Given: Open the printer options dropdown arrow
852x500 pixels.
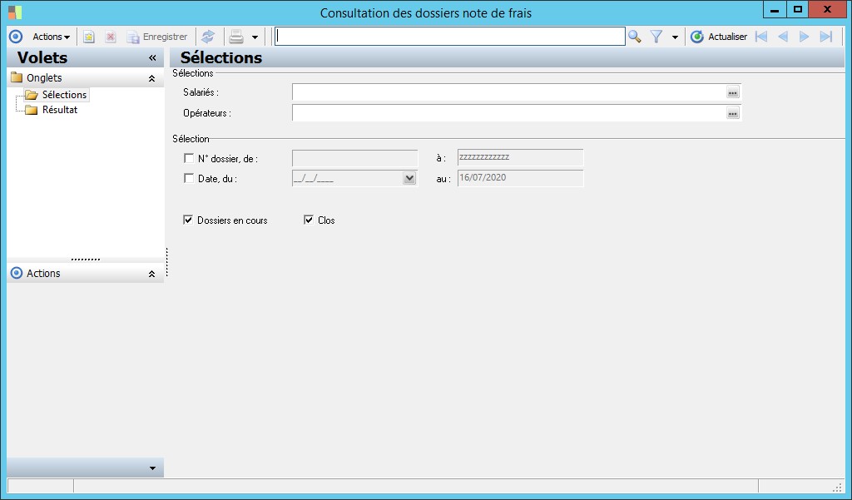Looking at the screenshot, I should [x=255, y=37].
